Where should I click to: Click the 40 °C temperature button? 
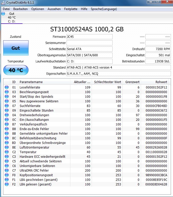(x=16, y=70)
